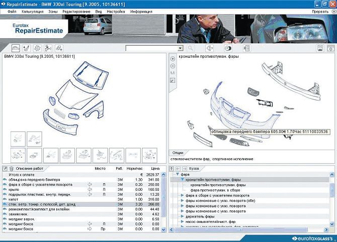Zoom out with the minus magnifier icon
The image size is (337, 242).
[x=173, y=66]
